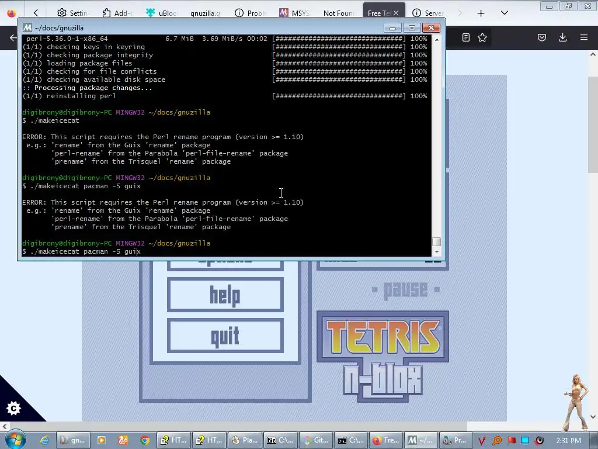Click the terminal scrollbar up arrow
598x449 pixels.
click(437, 39)
